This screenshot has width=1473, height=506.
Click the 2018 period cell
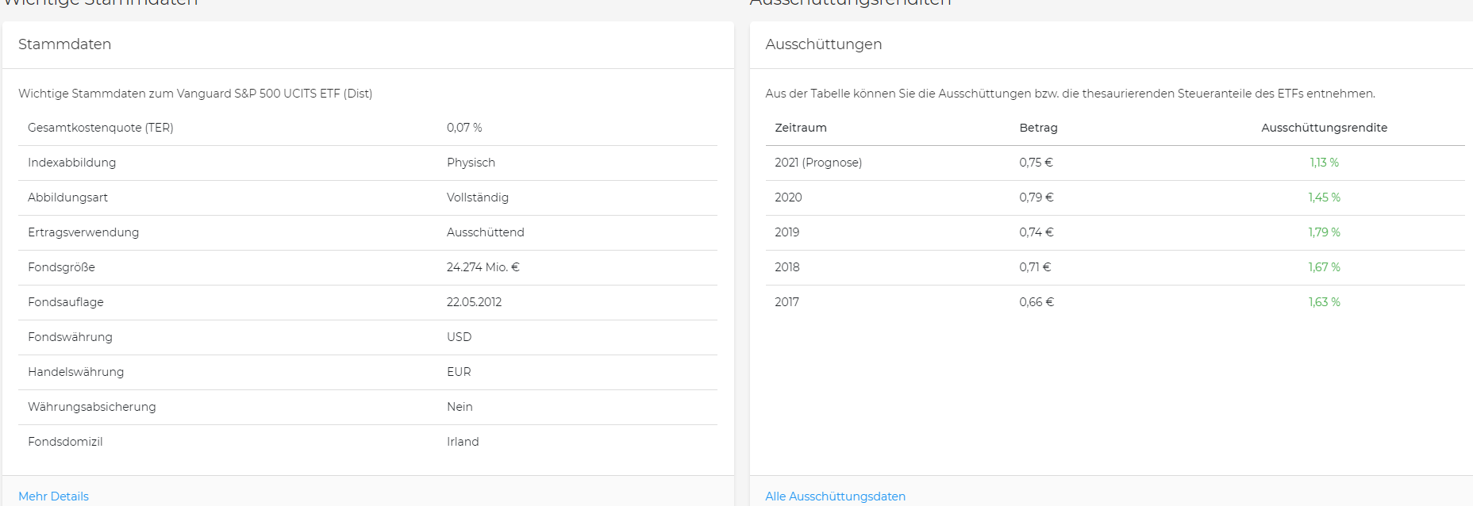point(787,267)
